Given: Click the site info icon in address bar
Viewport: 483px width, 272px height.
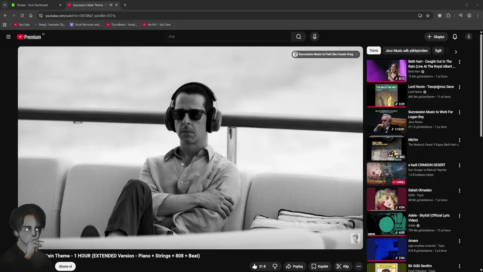Looking at the screenshot, I should (41, 15).
